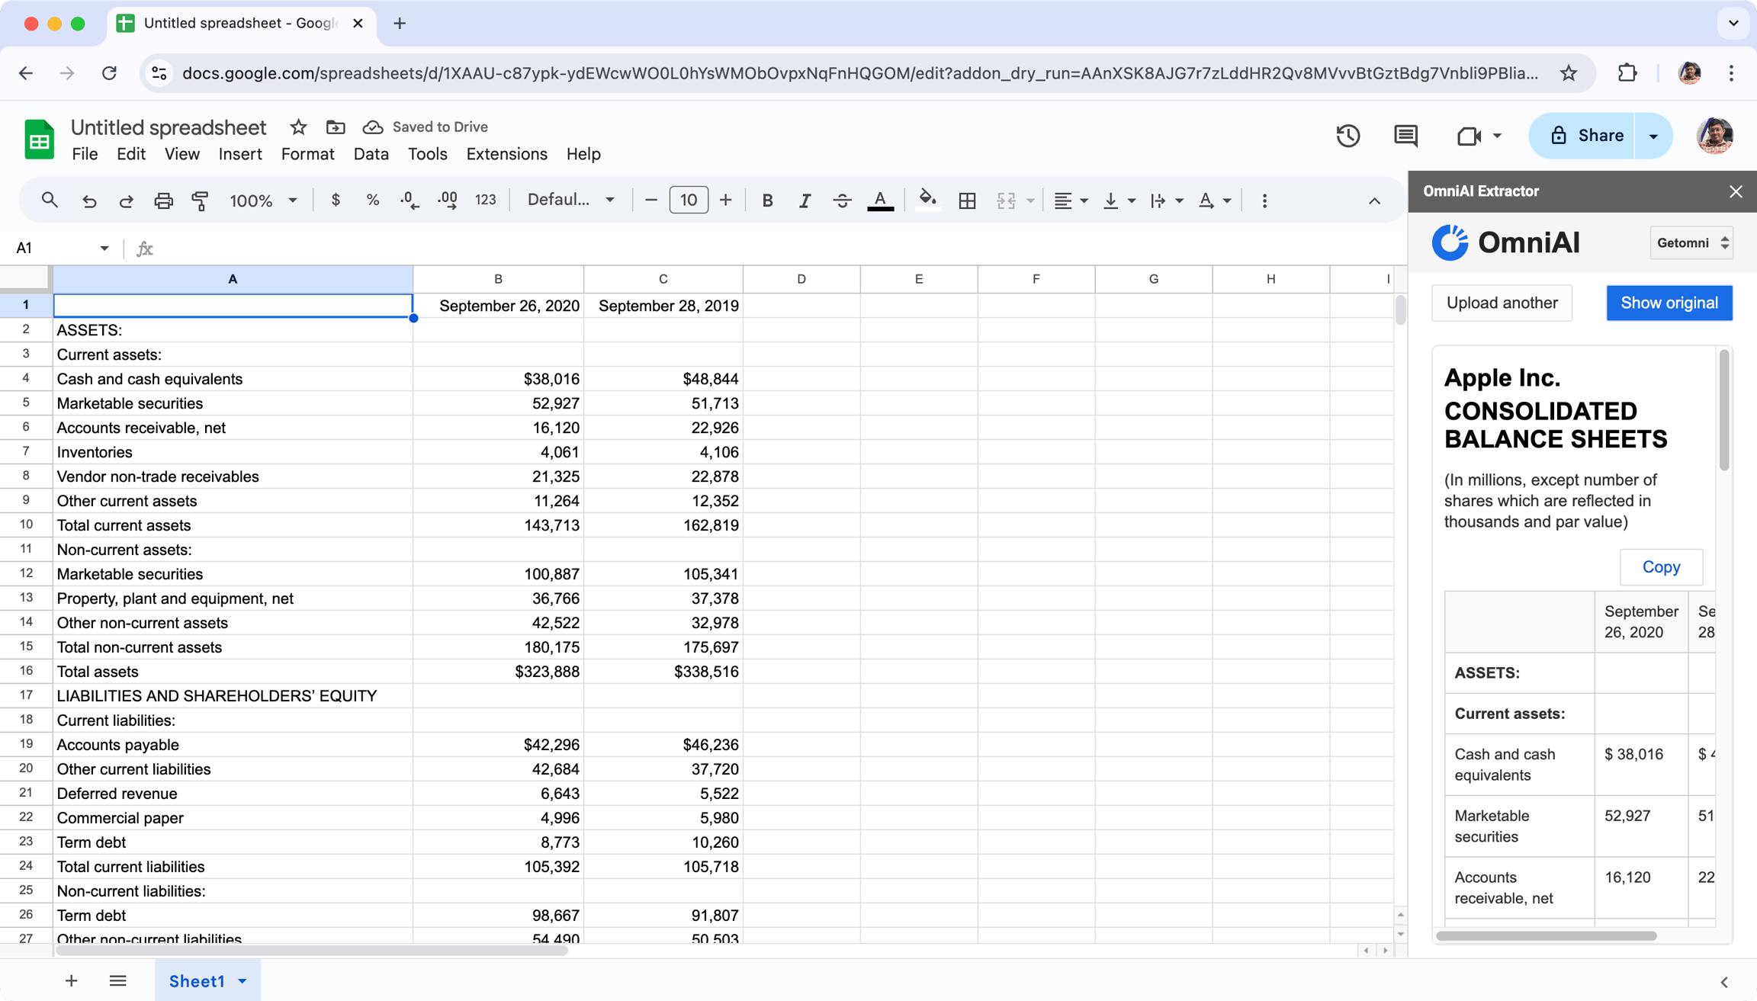Open the Sheet1 tab menu
The width and height of the screenshot is (1757, 1001).
pyautogui.click(x=243, y=981)
